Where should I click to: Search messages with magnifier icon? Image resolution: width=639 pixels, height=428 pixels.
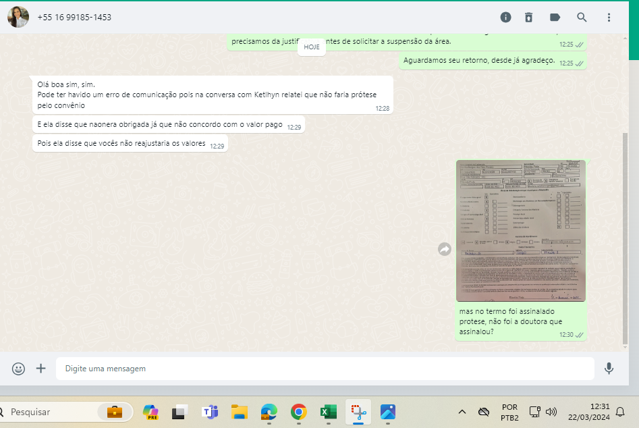click(582, 17)
